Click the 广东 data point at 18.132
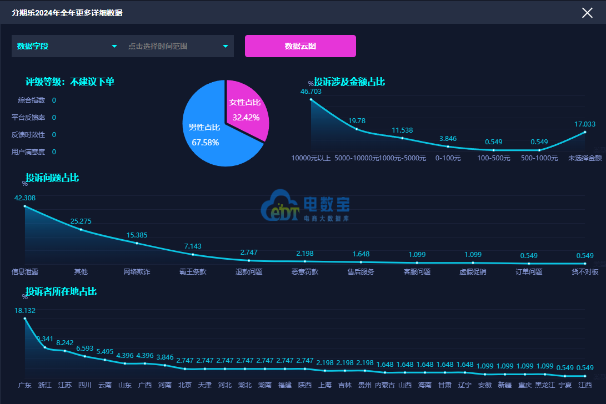The width and height of the screenshot is (606, 404). pos(25,319)
